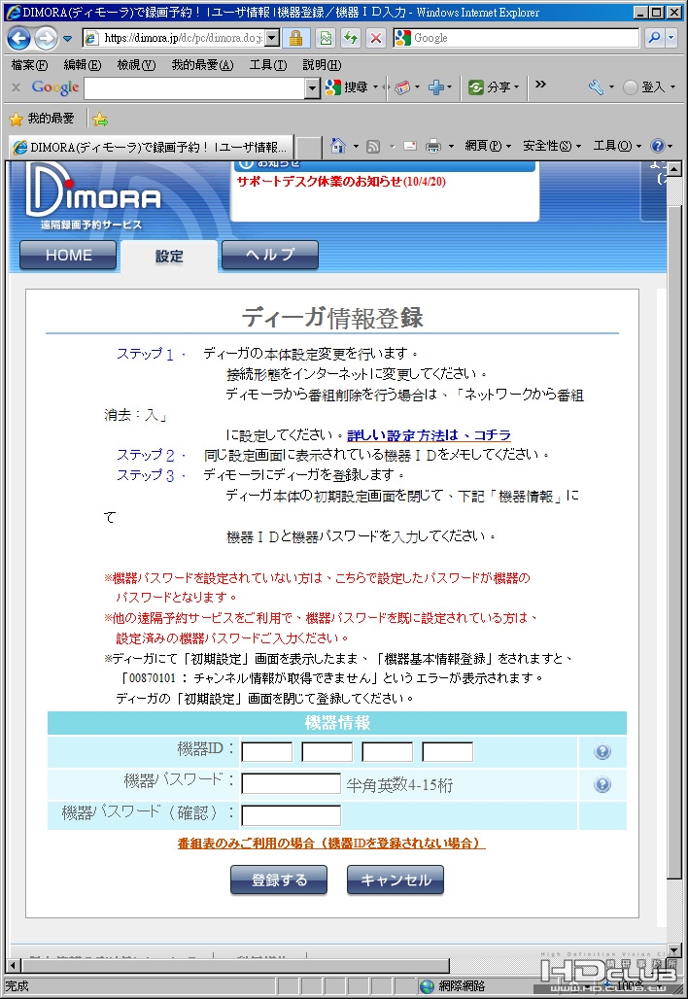Image resolution: width=688 pixels, height=999 pixels.
Task: Open the 網頁(P) command menu
Action: (488, 146)
